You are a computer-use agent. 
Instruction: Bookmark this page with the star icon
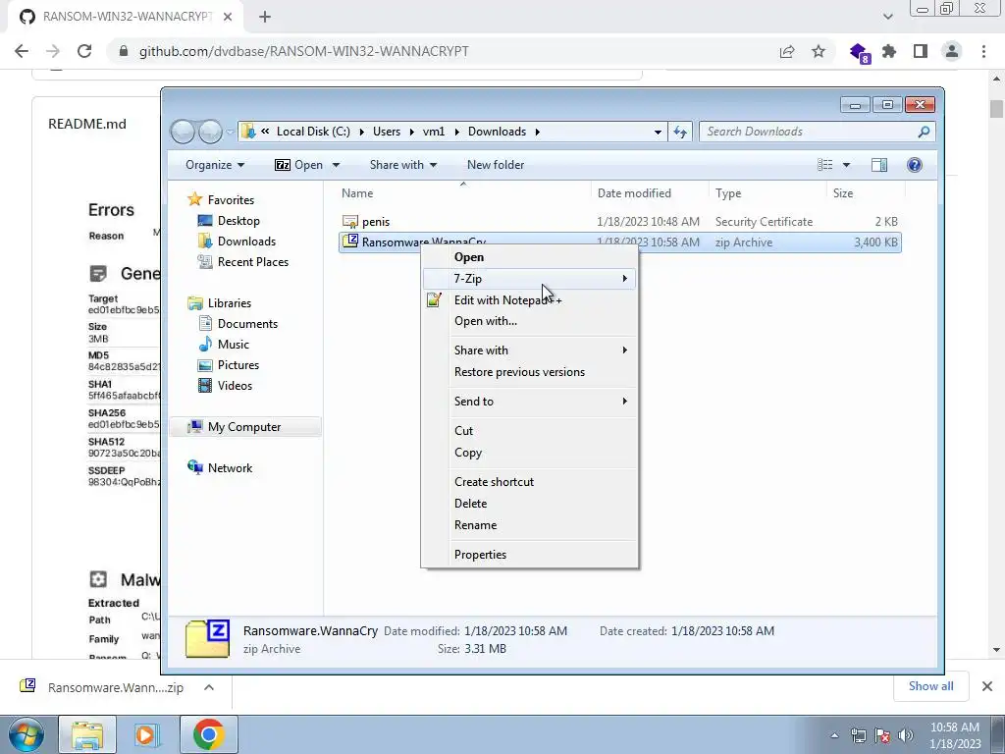(819, 51)
